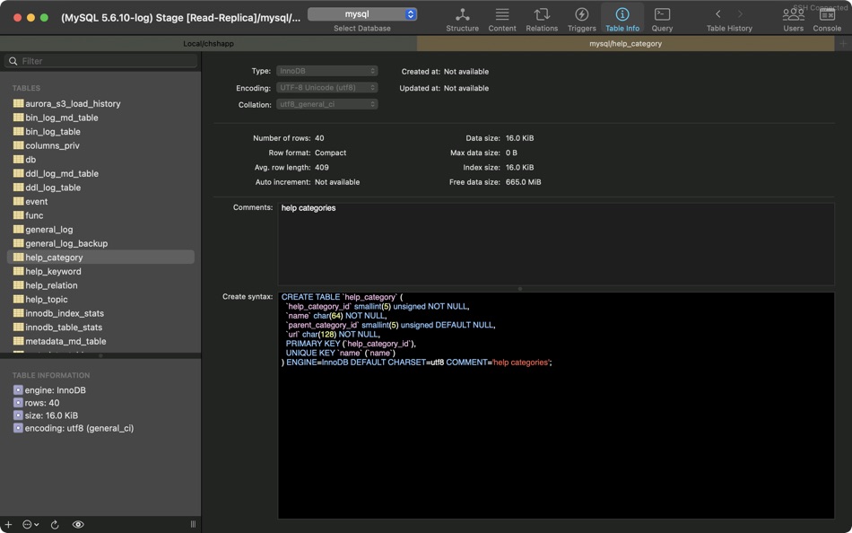Viewport: 852px width, 533px height.
Task: Open the Type InnoDB dropdown
Action: click(327, 71)
